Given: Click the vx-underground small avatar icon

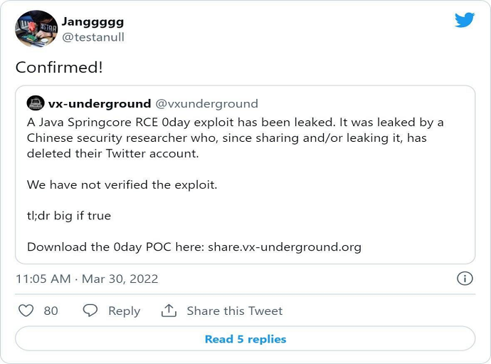Looking at the screenshot, I should tap(35, 104).
